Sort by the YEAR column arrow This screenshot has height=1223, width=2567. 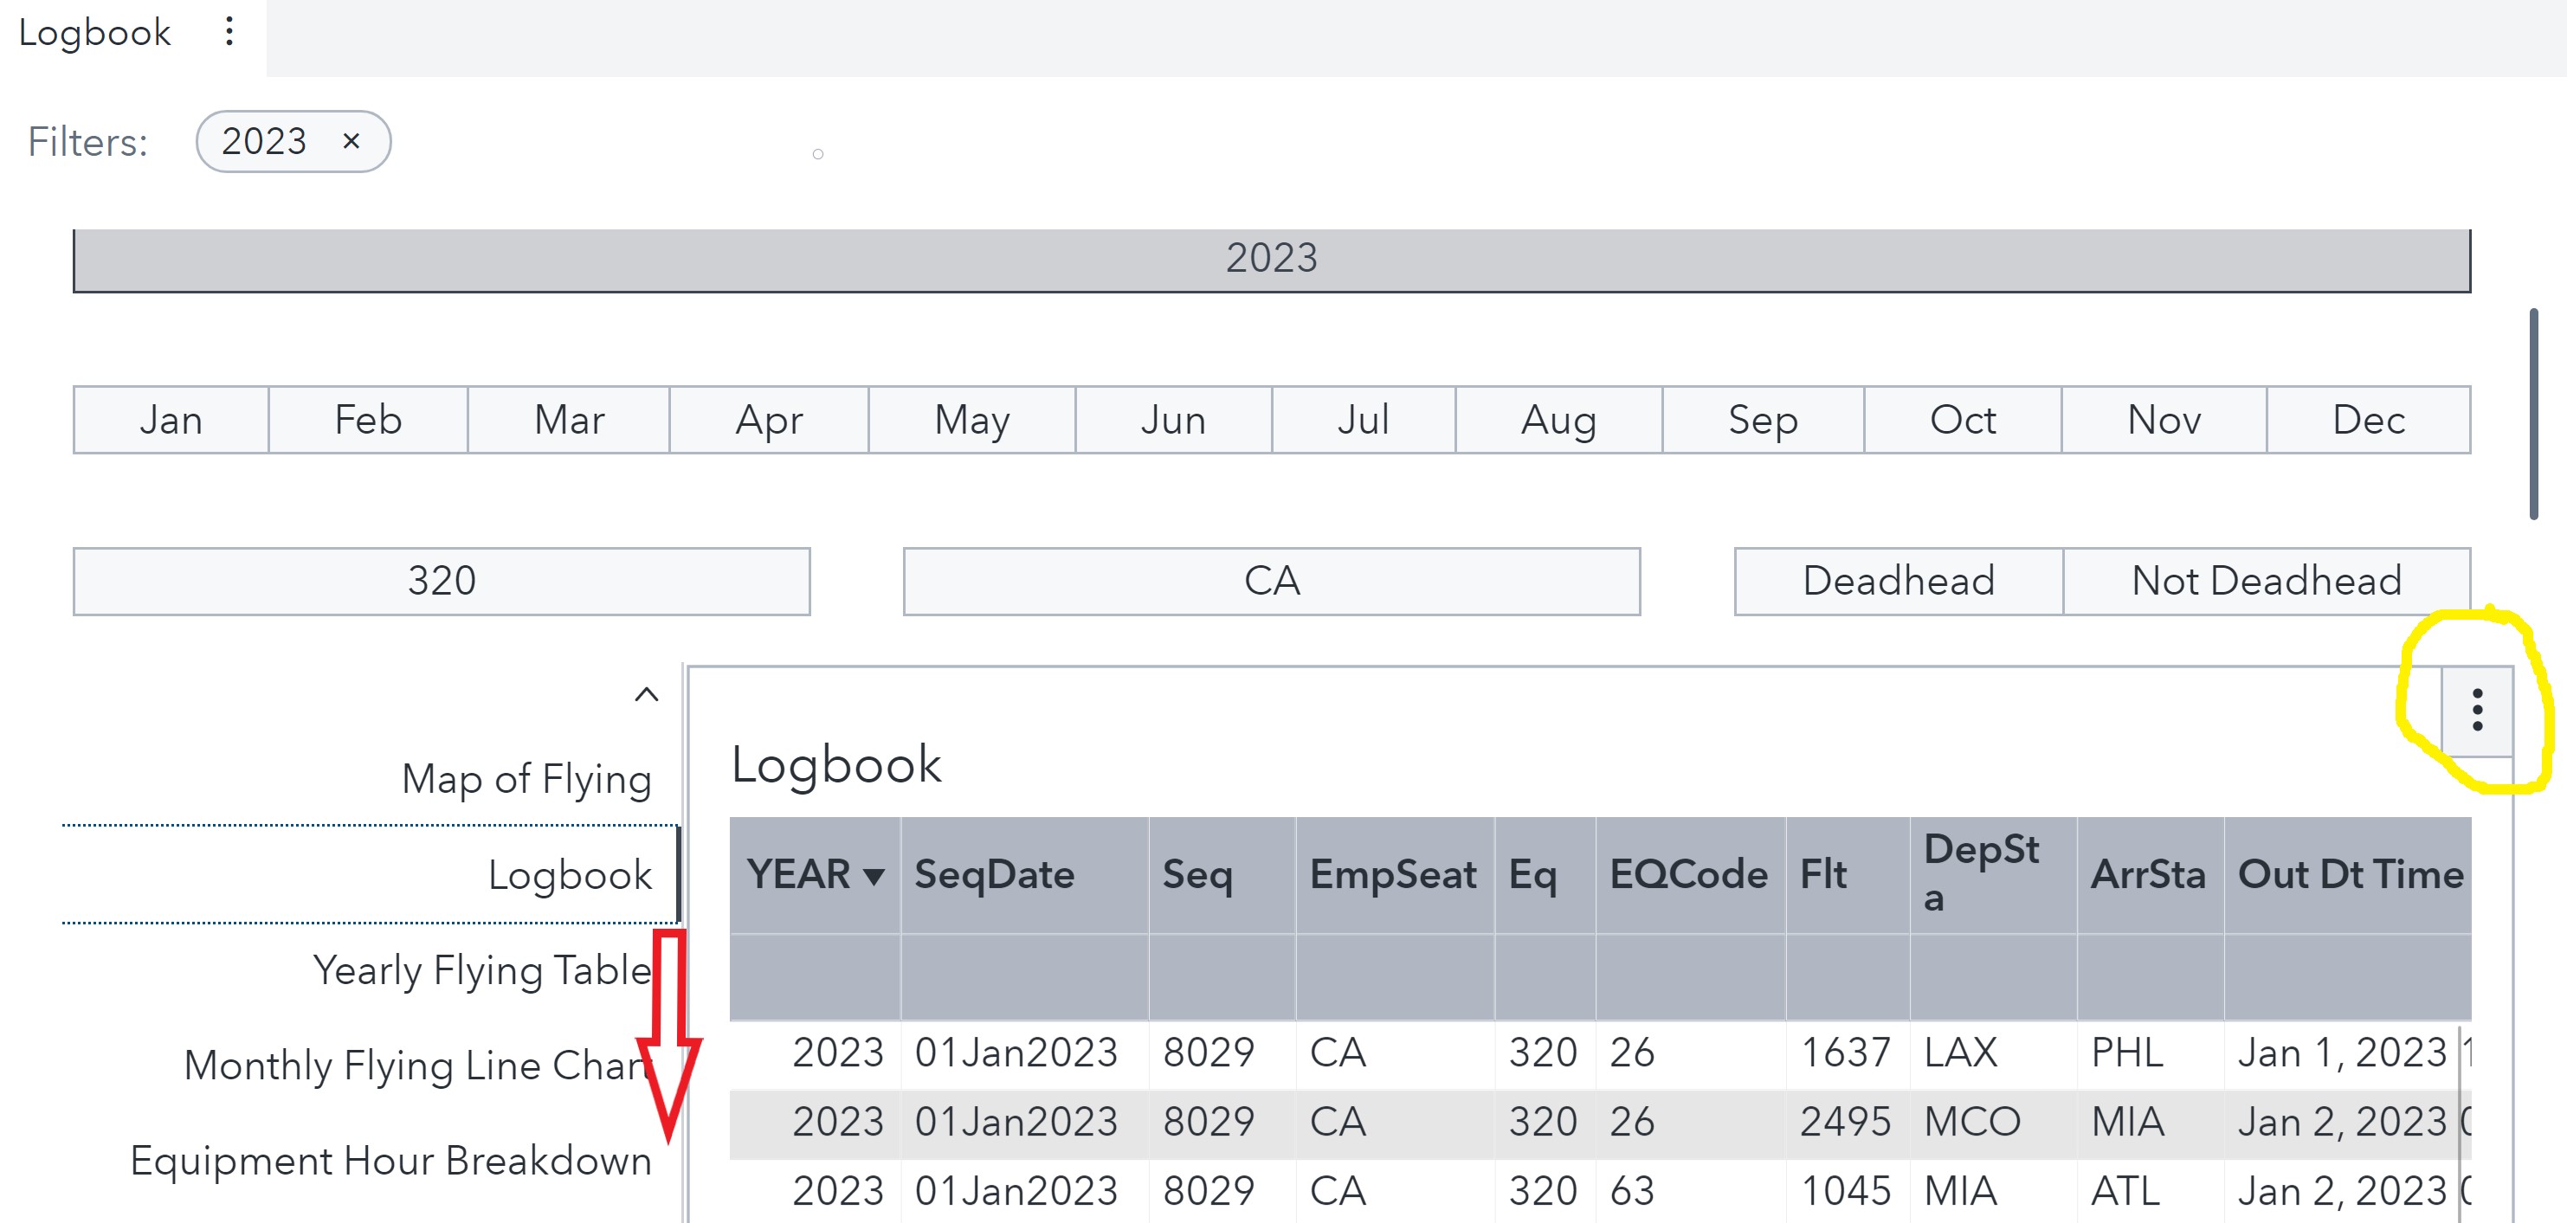(874, 877)
